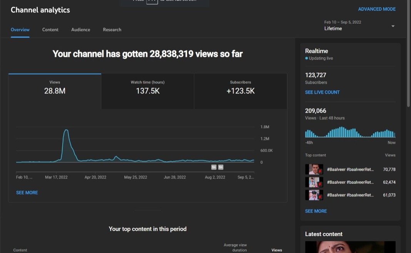Viewport: 411px width, 253px height.
Task: Click the Views column header in top content
Action: click(x=277, y=250)
